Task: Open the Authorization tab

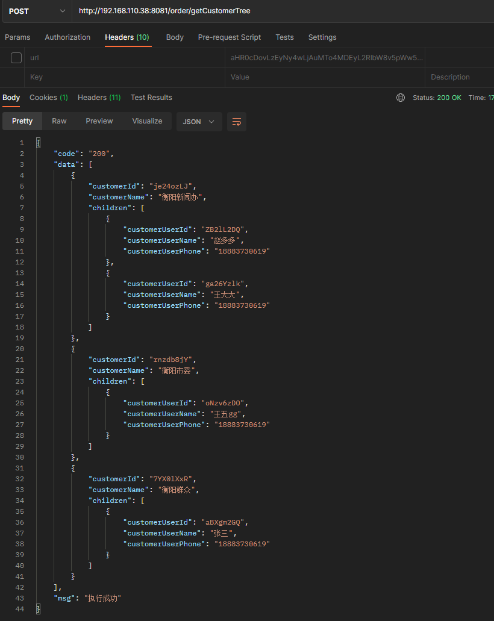Action: (67, 37)
